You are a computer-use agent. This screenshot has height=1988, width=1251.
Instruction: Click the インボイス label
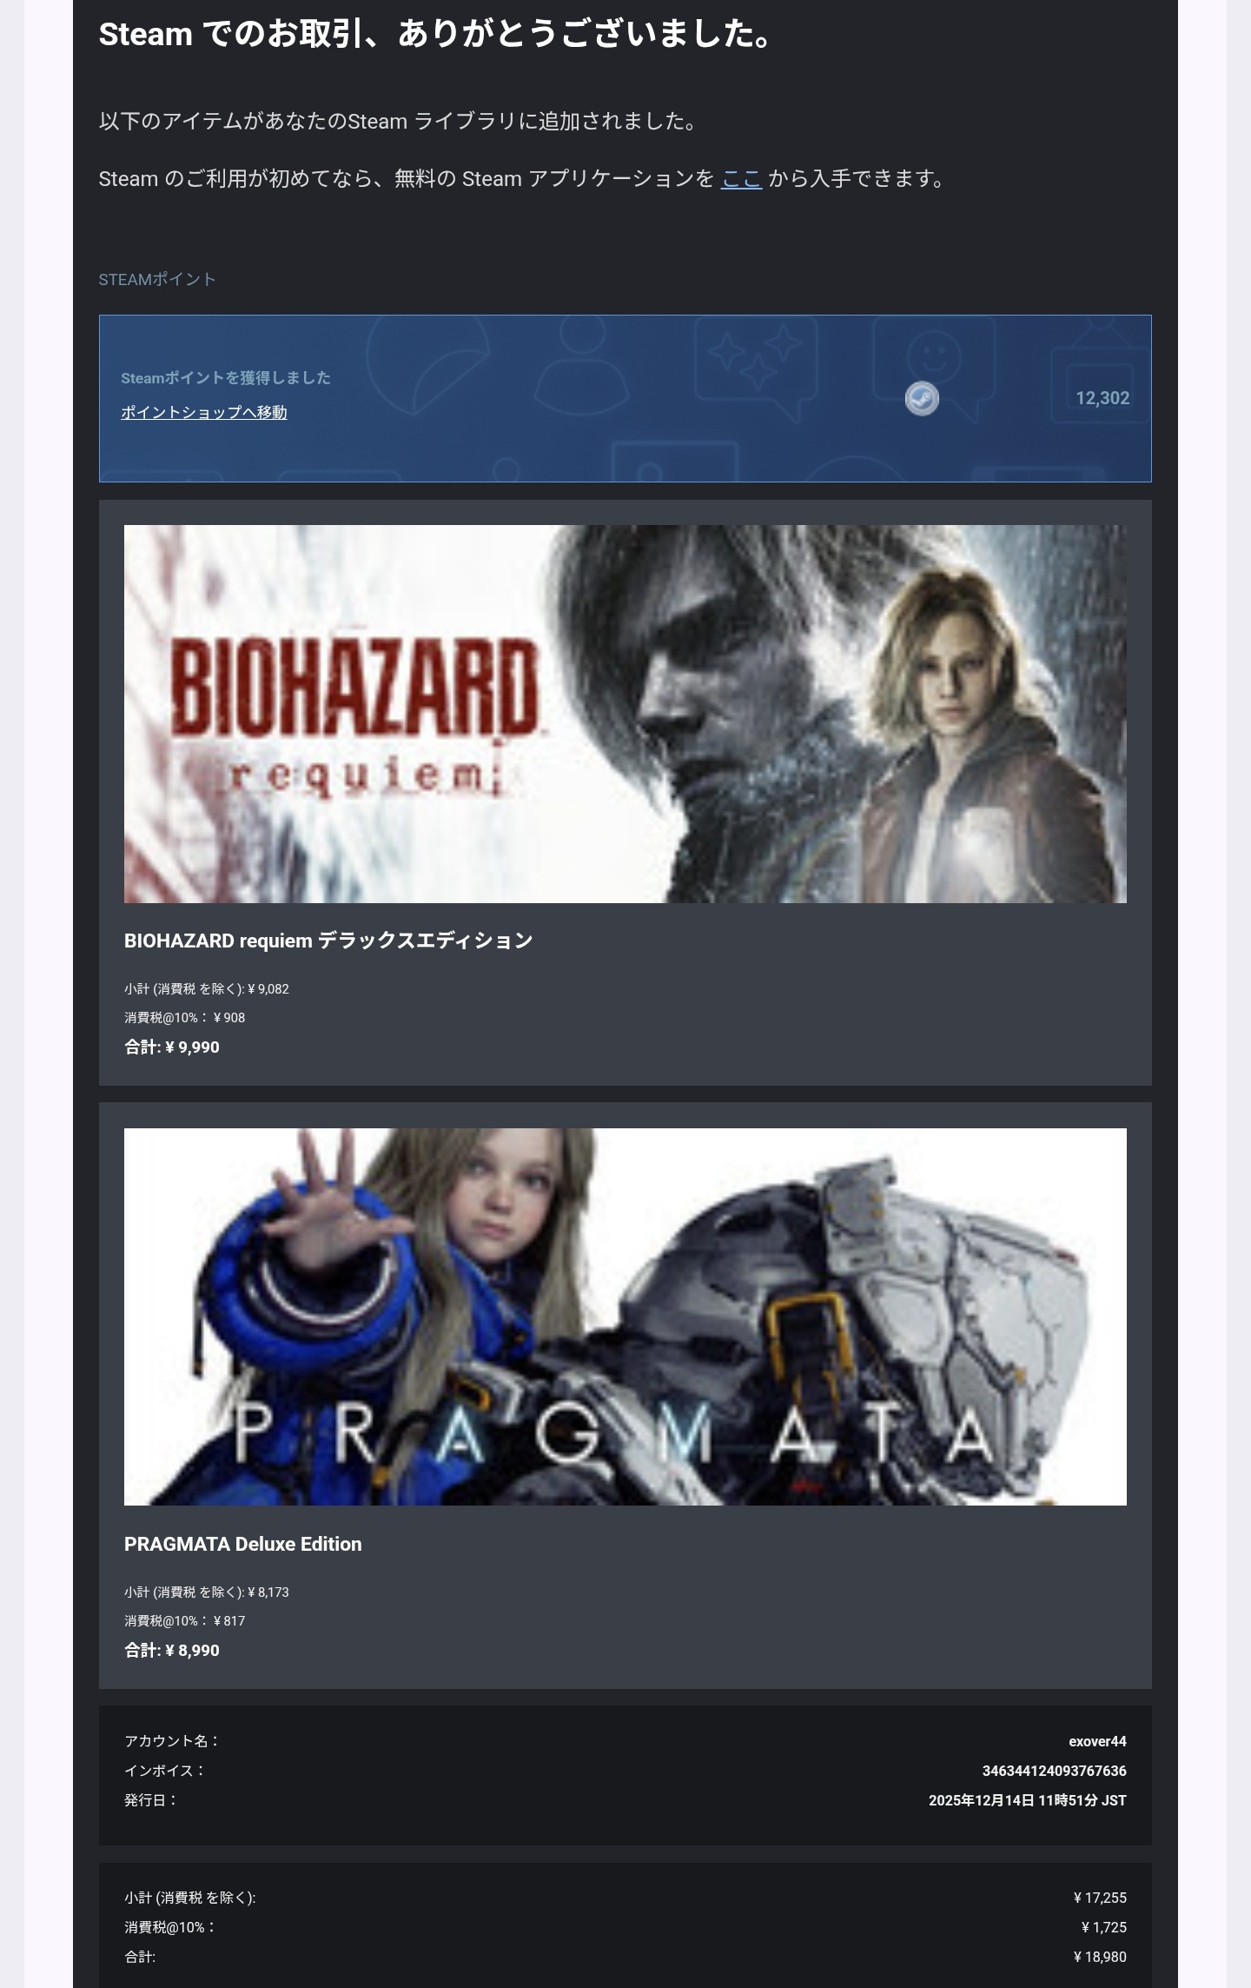[165, 1770]
